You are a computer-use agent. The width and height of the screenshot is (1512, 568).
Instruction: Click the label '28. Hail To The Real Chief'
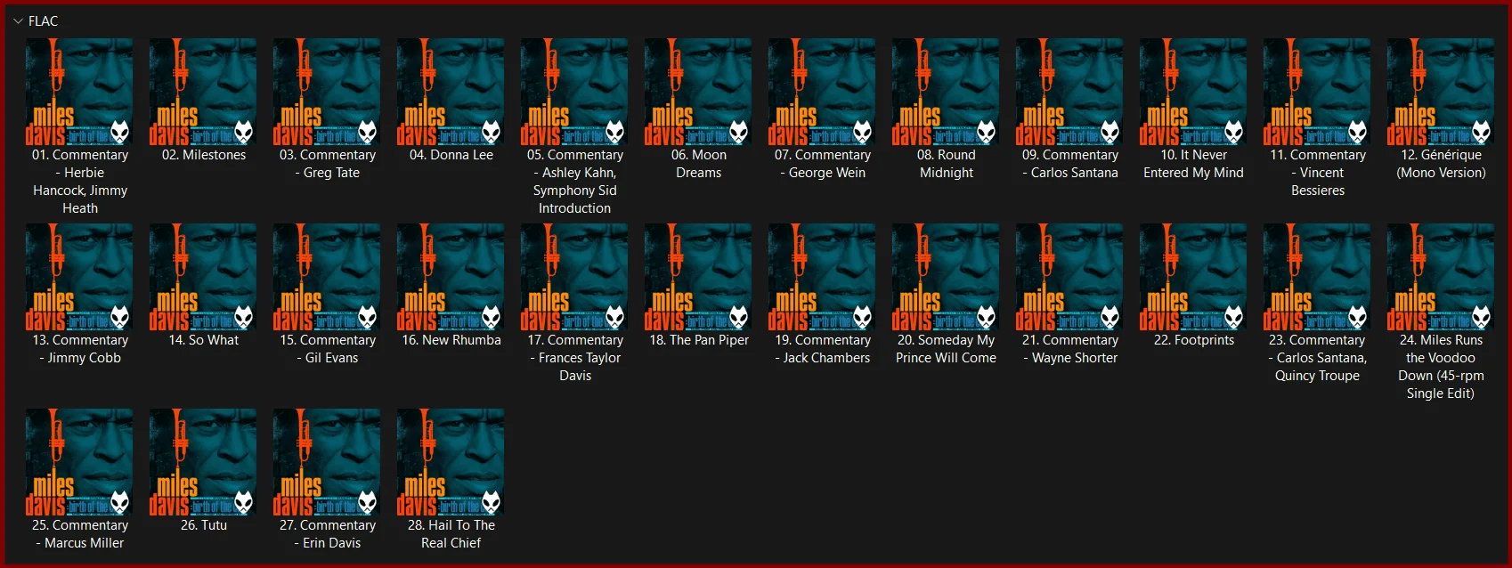pos(451,534)
